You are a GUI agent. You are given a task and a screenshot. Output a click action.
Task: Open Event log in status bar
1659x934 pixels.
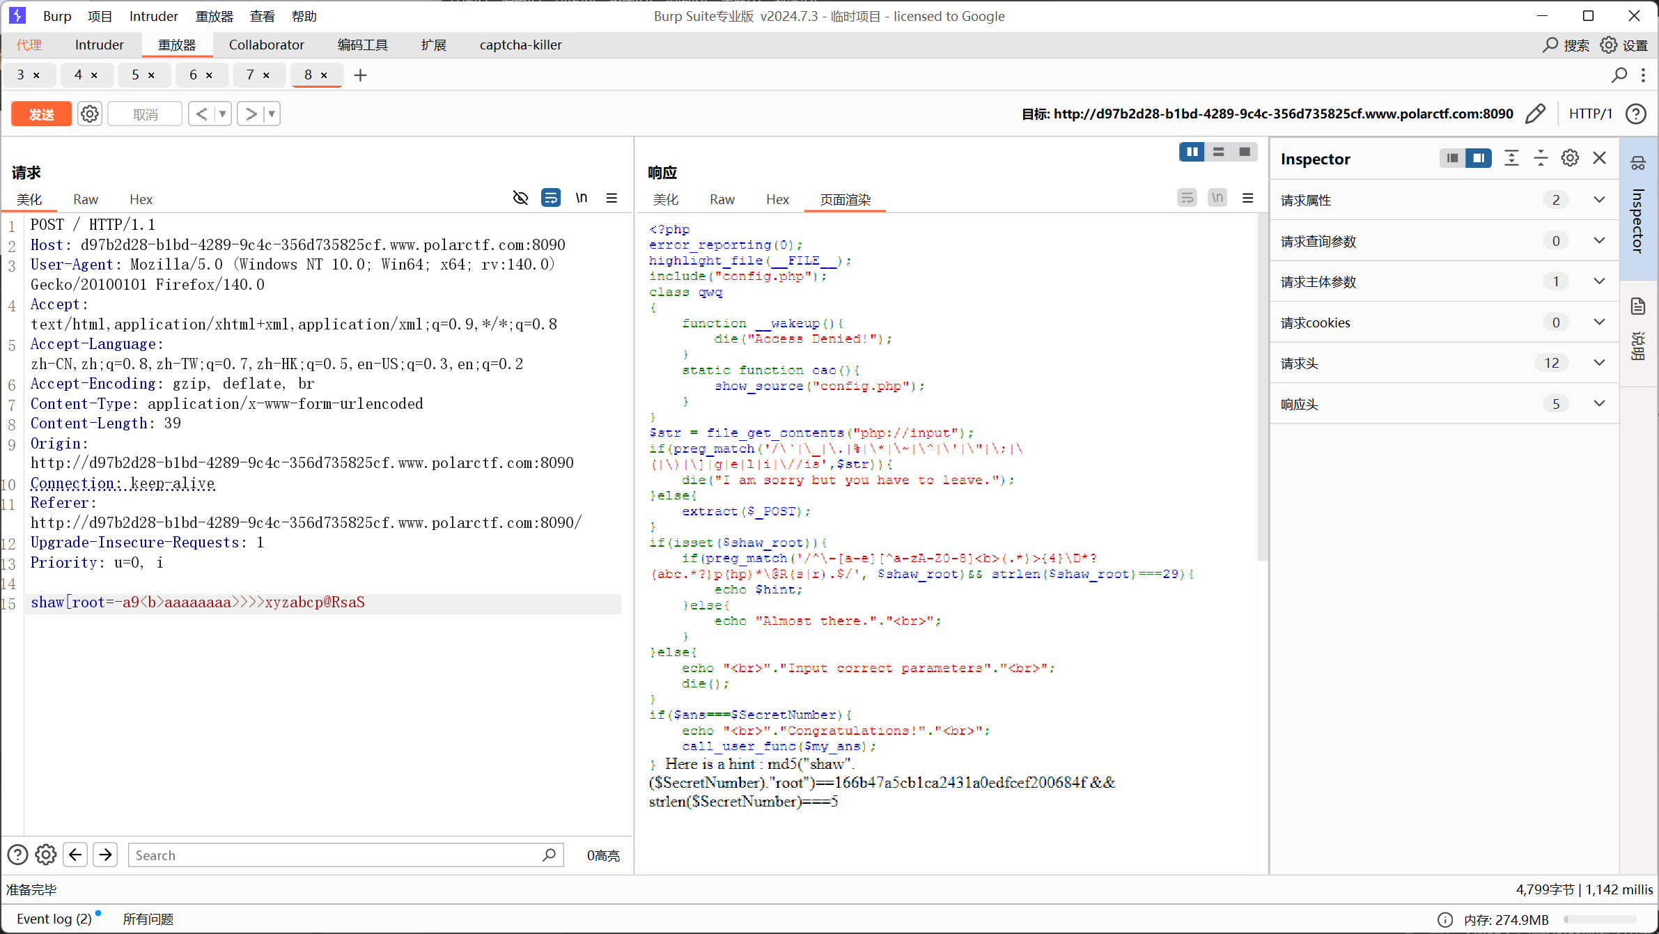point(54,919)
